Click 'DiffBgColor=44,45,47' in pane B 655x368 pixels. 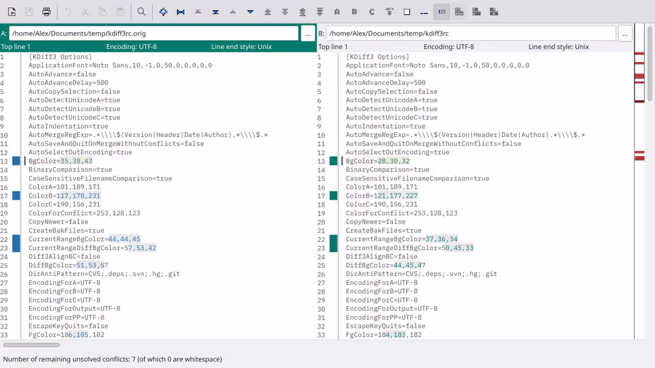pos(385,265)
